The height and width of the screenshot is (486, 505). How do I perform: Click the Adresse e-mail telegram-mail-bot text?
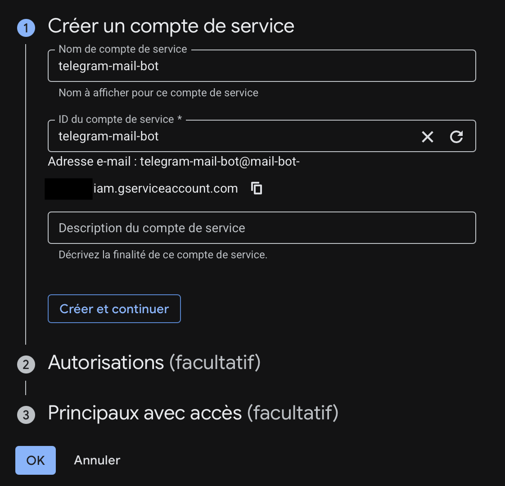point(174,162)
